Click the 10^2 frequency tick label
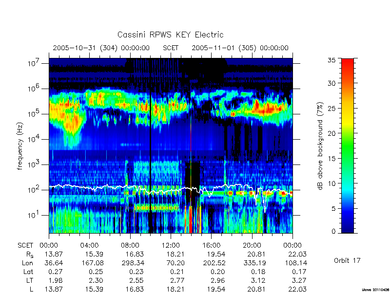Screen dimensions: 390x292 [x=34, y=189]
